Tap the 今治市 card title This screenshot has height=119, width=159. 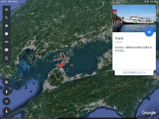(119, 38)
